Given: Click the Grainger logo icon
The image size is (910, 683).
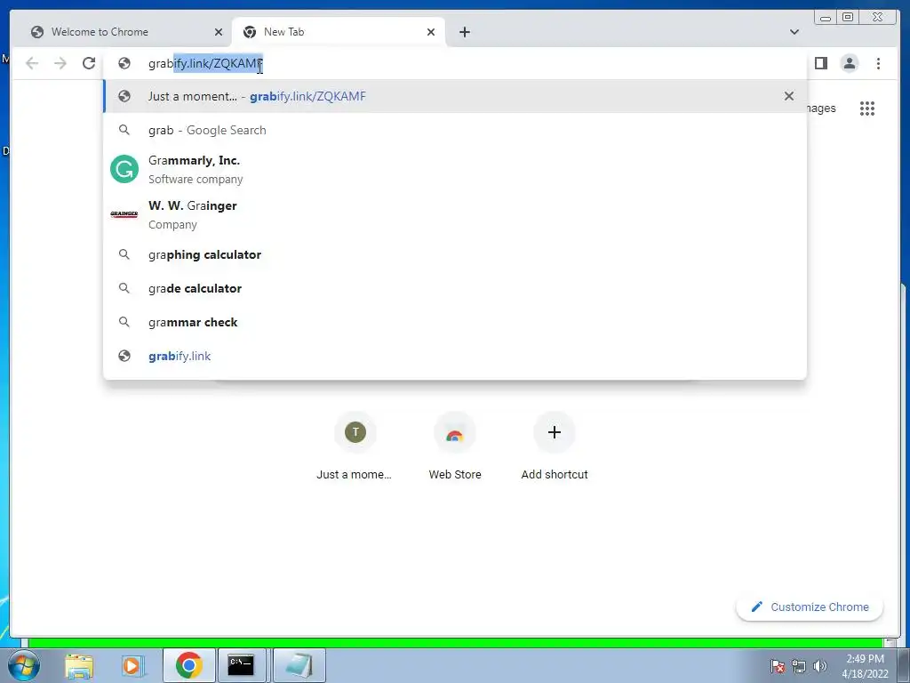Looking at the screenshot, I should 124,213.
